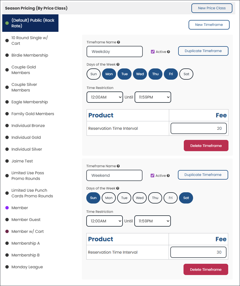This screenshot has height=286, width=240.
Task: Click the help icon beside Weekend Timeframe Name
Action: 118,166
